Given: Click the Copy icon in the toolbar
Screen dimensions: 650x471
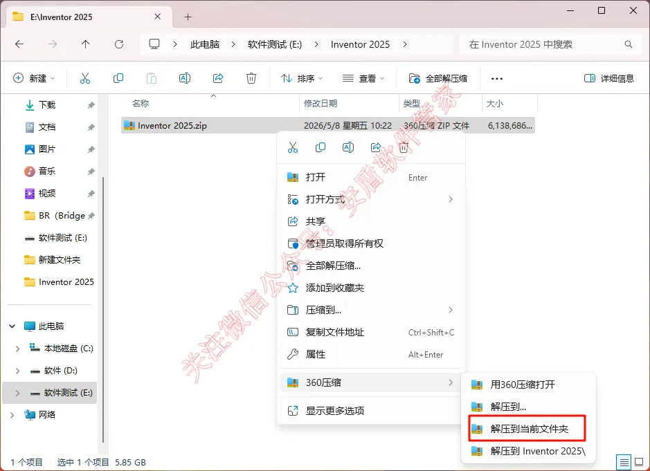Looking at the screenshot, I should (x=118, y=78).
